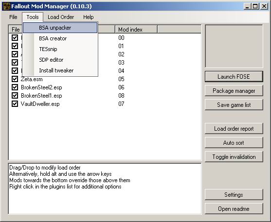Click Save game list button
Image resolution: width=271 pixels, height=222 pixels.
click(x=234, y=105)
